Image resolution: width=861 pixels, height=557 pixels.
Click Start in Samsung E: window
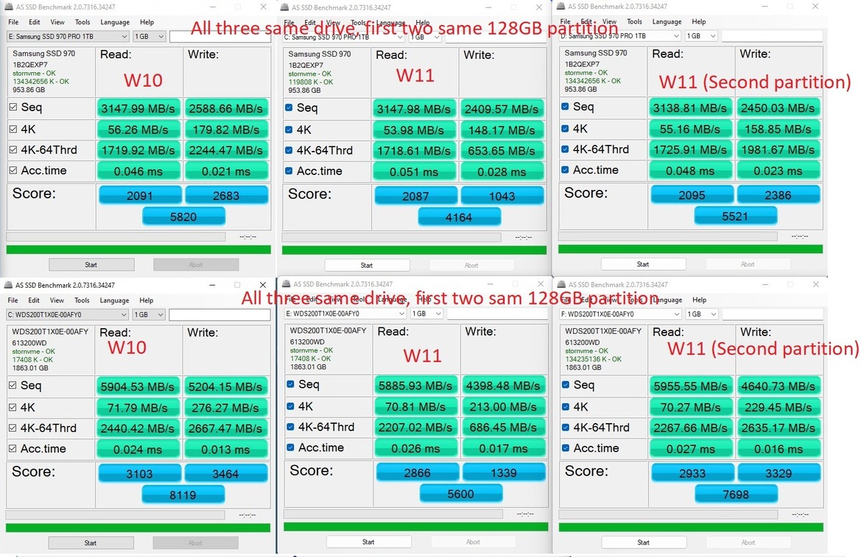pos(91,264)
